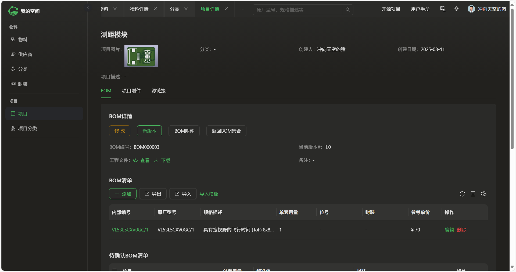
Task: Expand the more tabs ellipsis menu
Action: 242,9
